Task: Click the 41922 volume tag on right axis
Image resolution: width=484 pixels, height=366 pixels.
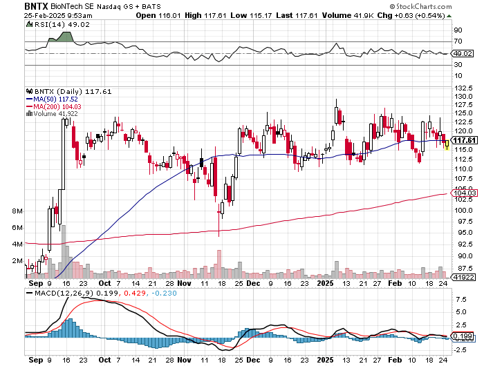Action: click(463, 277)
